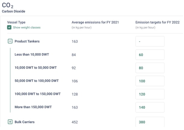
Task: Choose the 50,000 DWT to 100,000 DWT label
Action: 36,81
